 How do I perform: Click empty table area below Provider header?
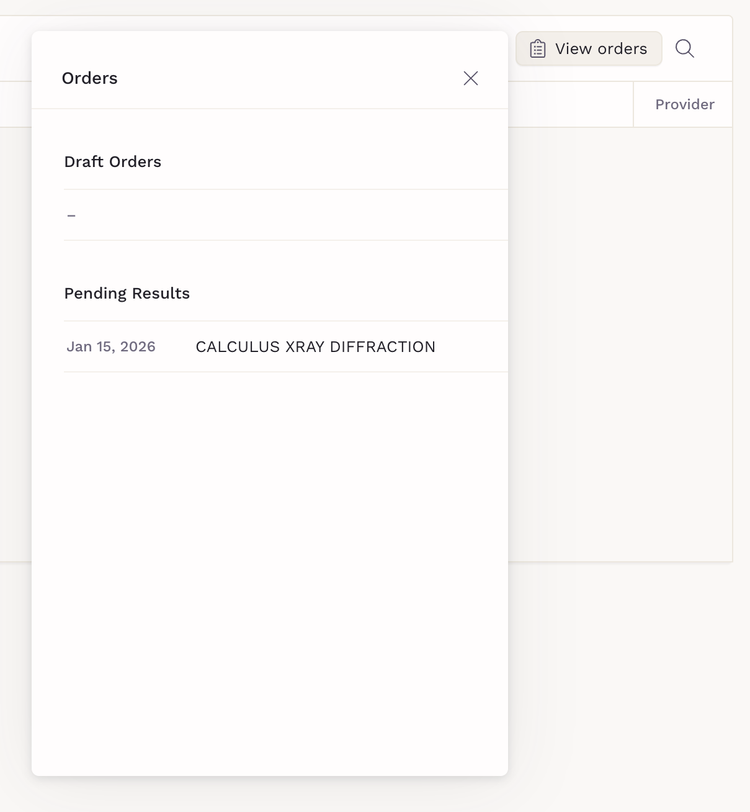(620, 341)
